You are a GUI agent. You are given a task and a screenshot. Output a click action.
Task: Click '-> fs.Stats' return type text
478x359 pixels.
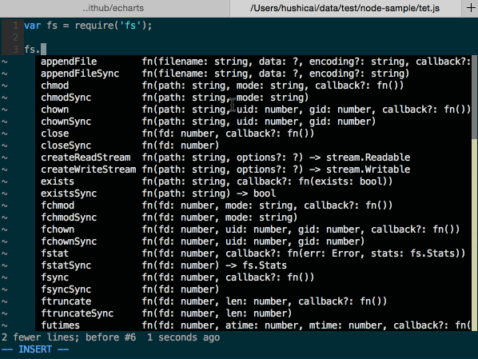(256, 265)
